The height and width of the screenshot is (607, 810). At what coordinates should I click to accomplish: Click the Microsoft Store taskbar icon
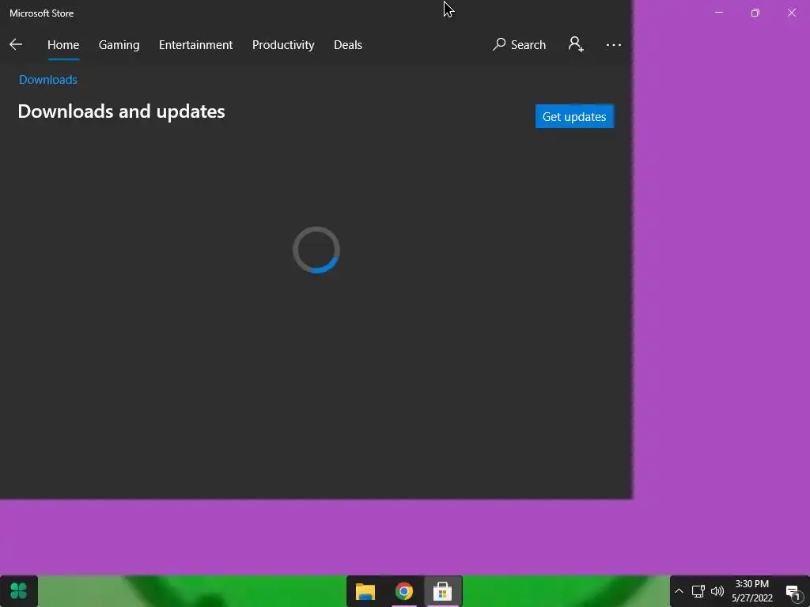[443, 591]
